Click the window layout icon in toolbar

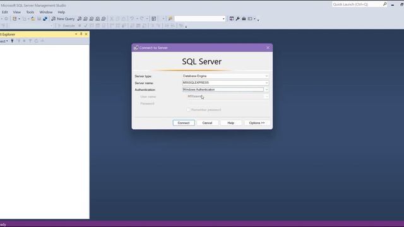click(x=250, y=18)
